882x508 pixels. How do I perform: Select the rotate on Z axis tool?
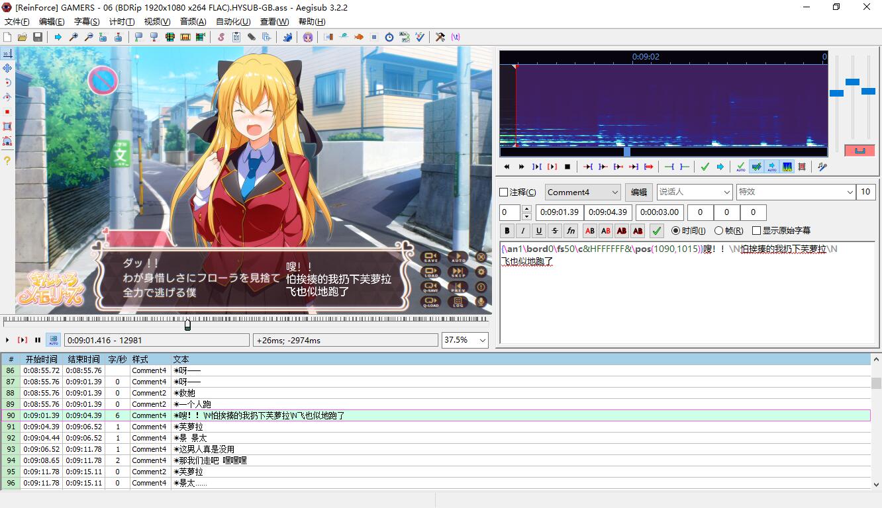tap(7, 83)
